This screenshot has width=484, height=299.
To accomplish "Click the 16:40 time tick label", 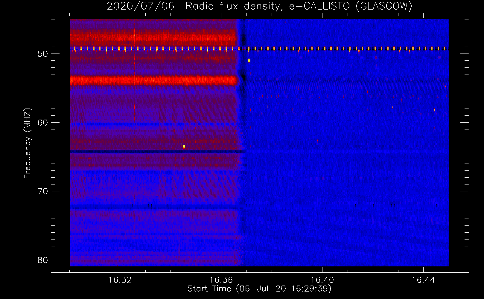I will (x=322, y=280).
